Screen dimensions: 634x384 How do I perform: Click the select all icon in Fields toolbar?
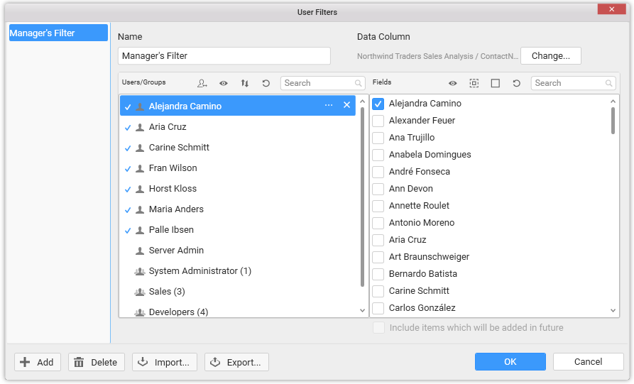[x=474, y=83]
